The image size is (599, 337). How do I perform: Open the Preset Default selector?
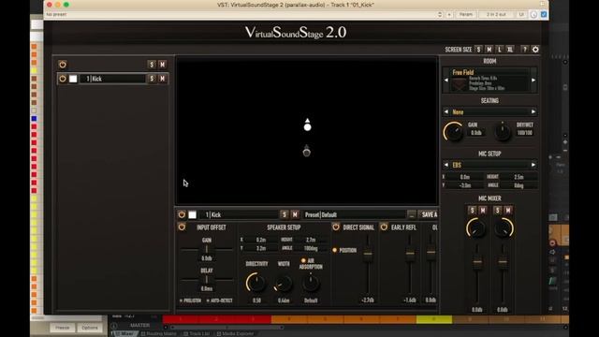click(x=354, y=214)
